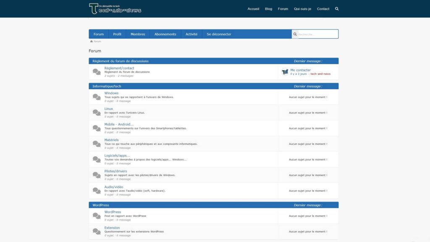Viewport: 430px width, 242px height.
Task: Click the Extension forum discussion icon
Action: coord(96,231)
